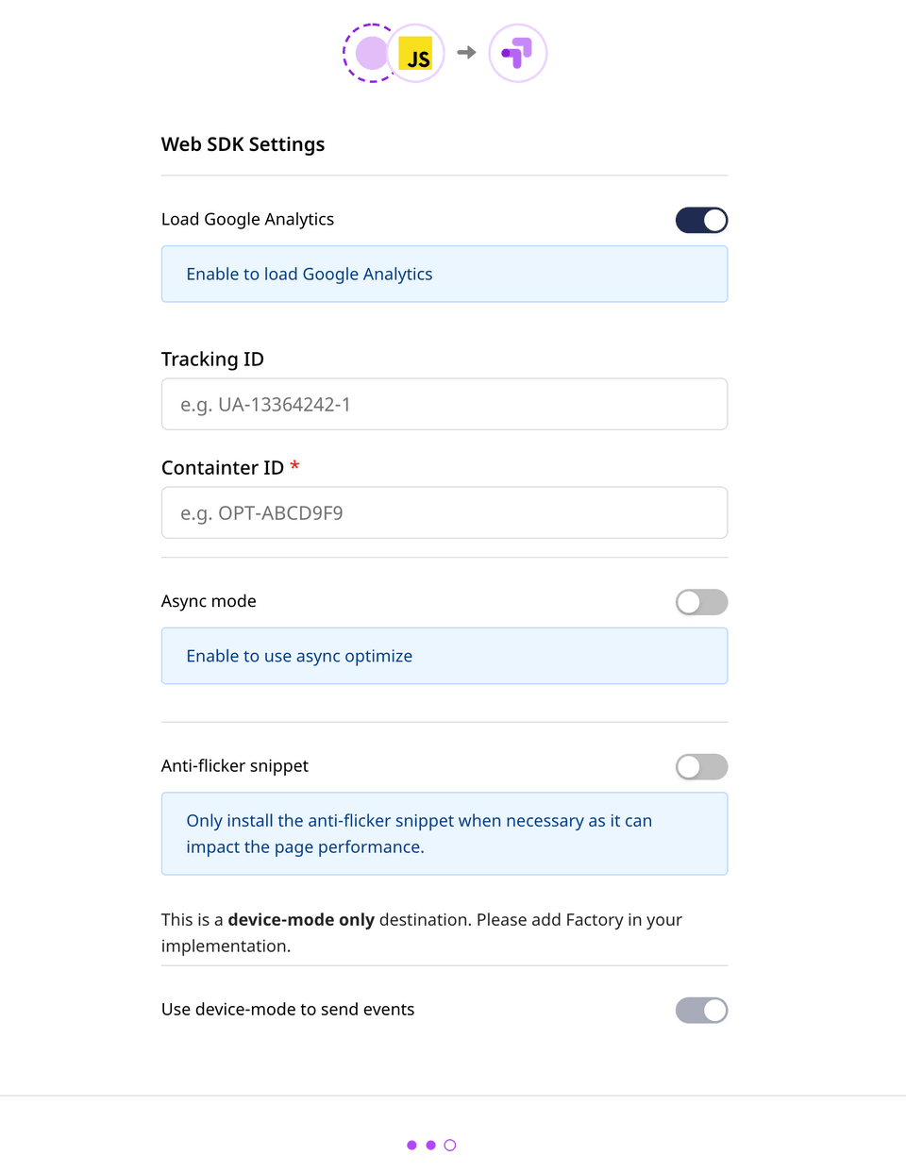Click the red asterisk beside Containter ID
Screen dimensions: 906x1172
294,466
